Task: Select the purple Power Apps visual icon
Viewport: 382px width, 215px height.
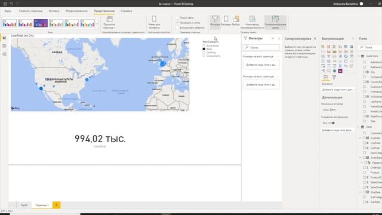Action: click(x=340, y=71)
